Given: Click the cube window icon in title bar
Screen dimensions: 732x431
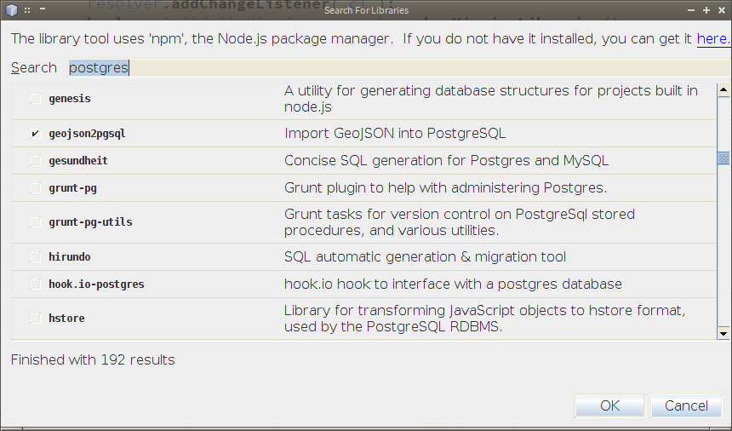Looking at the screenshot, I should (x=12, y=10).
